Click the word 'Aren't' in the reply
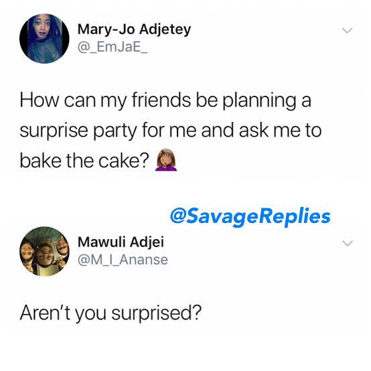This screenshot has height=371, width=371. (x=45, y=312)
